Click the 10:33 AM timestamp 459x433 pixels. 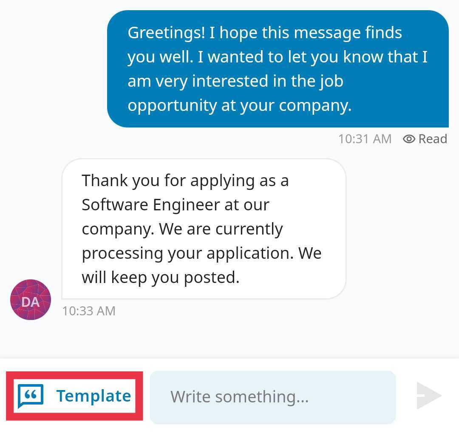pos(89,311)
